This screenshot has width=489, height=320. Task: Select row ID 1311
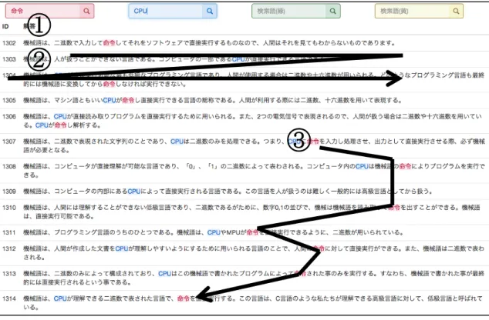(8, 232)
